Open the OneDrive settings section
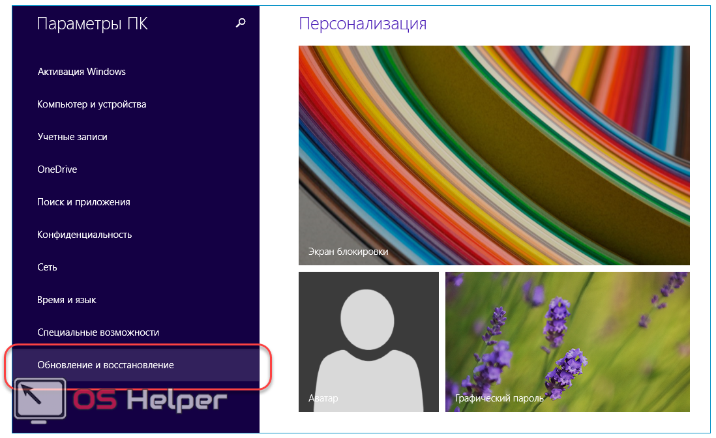This screenshot has height=438, width=716. click(57, 169)
